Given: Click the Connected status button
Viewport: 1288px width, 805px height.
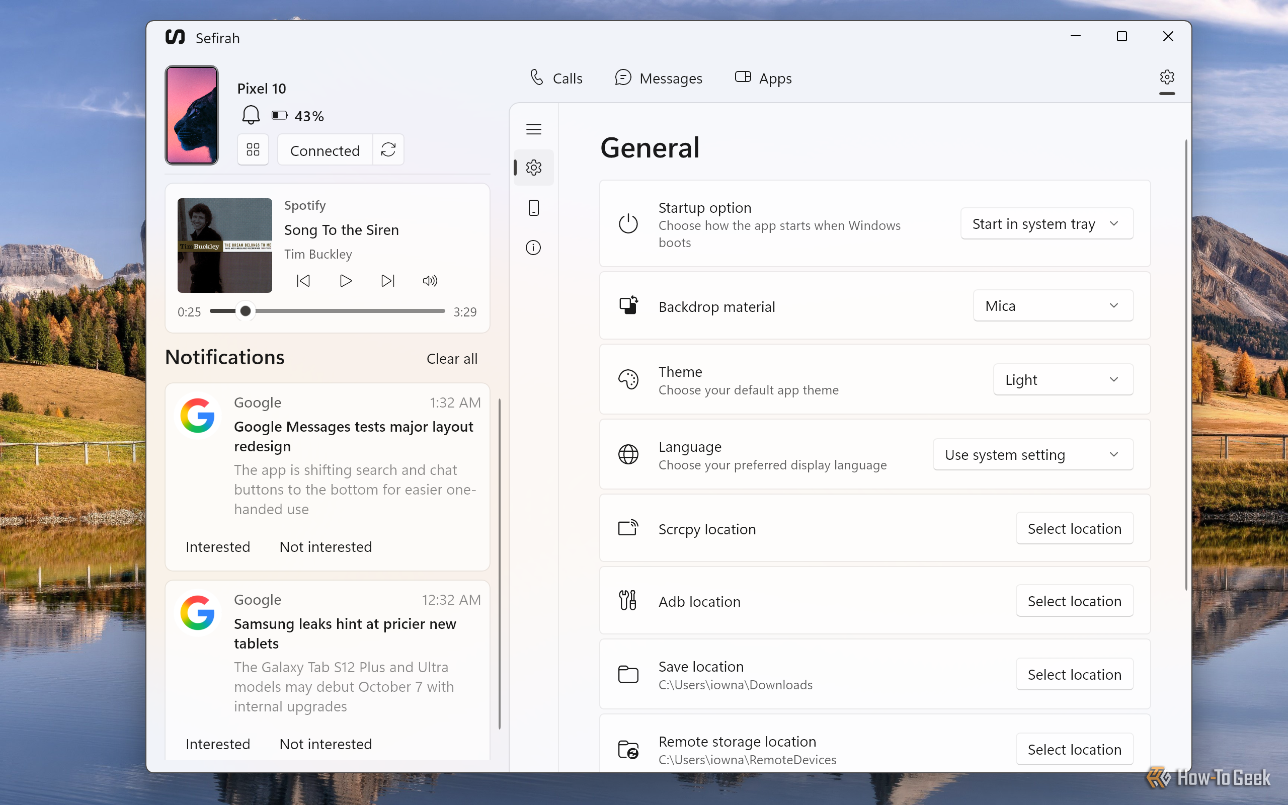Looking at the screenshot, I should coord(325,150).
